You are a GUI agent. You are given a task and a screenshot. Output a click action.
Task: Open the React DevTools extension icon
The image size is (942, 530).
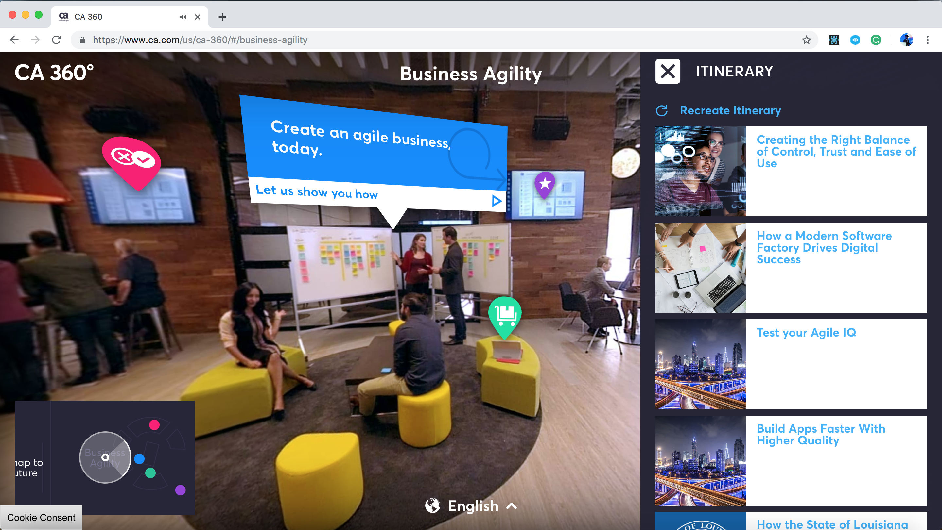click(x=834, y=40)
